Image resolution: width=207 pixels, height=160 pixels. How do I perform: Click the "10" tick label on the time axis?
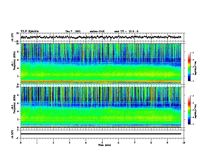point(184,143)
